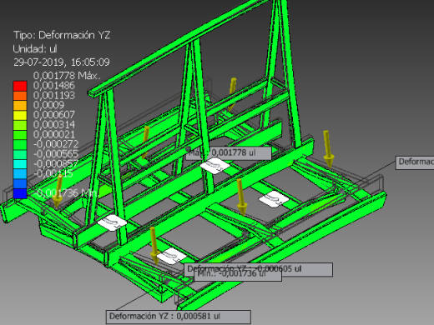Click the Mín.: -0,001736 ul probe label

pyautogui.click(x=238, y=275)
